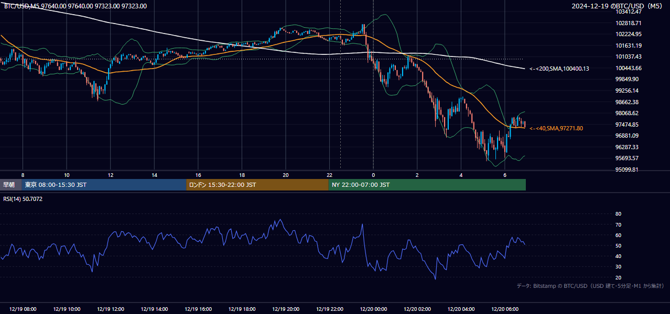This screenshot has width=670, height=314.
Task: Click RSI axis level 60
Action: pos(618,235)
